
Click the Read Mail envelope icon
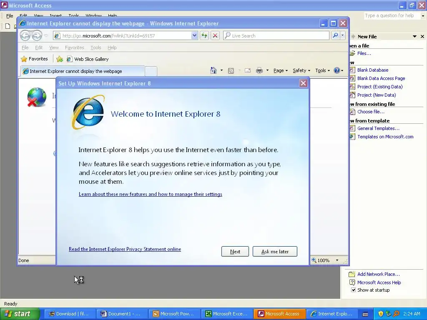point(248,71)
